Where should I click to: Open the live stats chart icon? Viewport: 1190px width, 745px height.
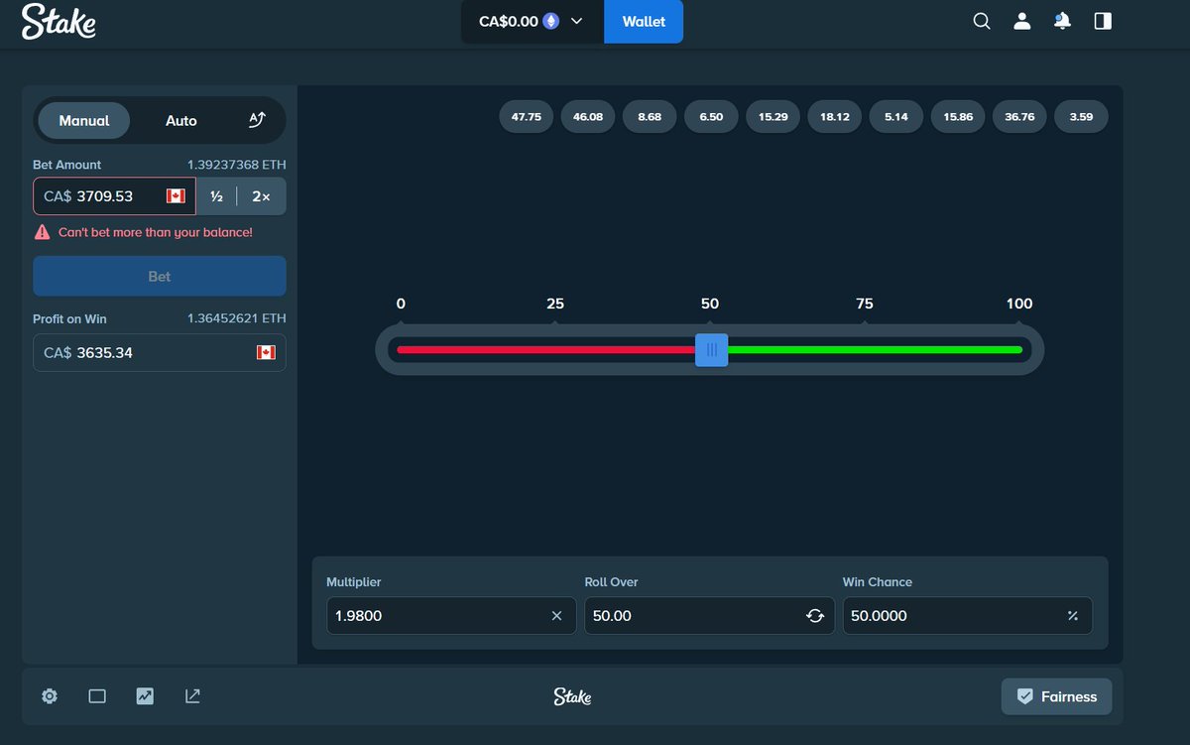point(145,696)
